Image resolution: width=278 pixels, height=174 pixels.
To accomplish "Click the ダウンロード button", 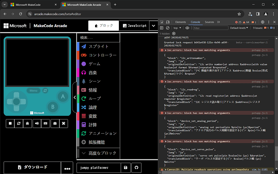I will [32, 167].
